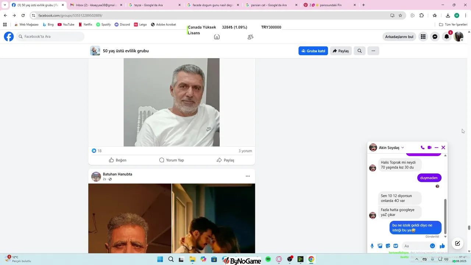The width and height of the screenshot is (471, 265).
Task: Open the weather widget showing 12°C
Action: point(18,259)
